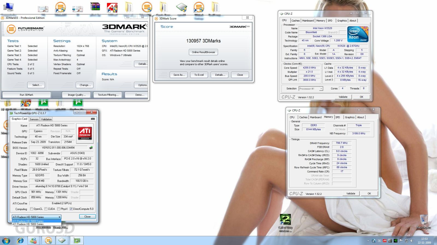The height and width of the screenshot is (245, 437).
Task: Click OK in bottom CPU-Z memory window
Action: (369, 193)
